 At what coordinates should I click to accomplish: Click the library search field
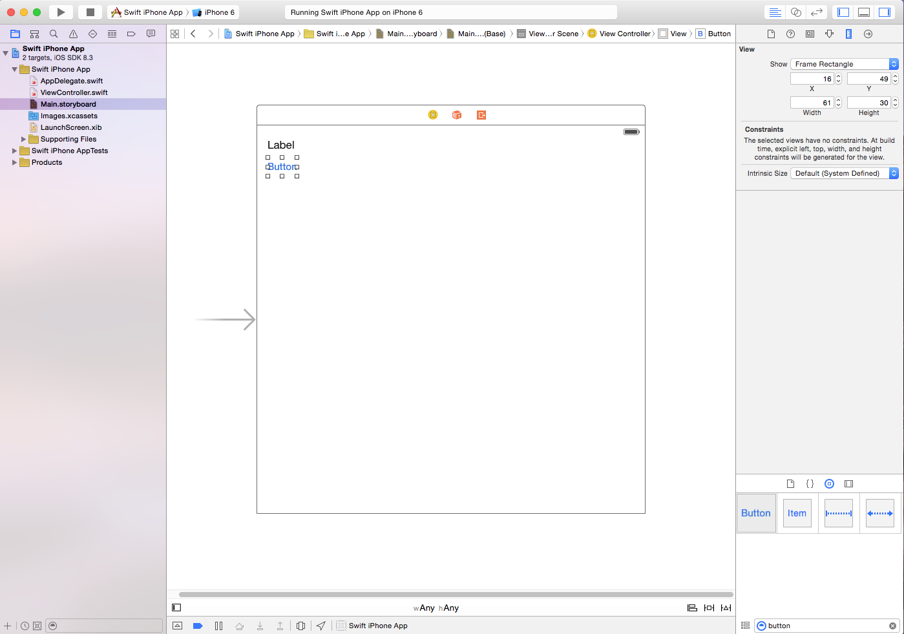tap(826, 626)
